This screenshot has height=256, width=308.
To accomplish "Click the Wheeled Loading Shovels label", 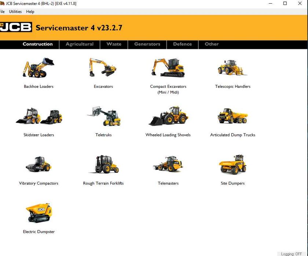I will [168, 135].
